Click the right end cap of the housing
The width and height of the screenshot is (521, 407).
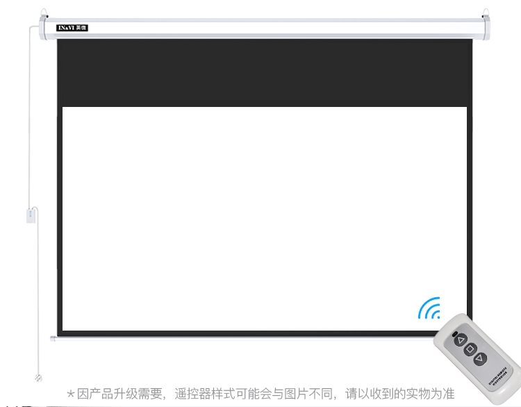point(490,28)
